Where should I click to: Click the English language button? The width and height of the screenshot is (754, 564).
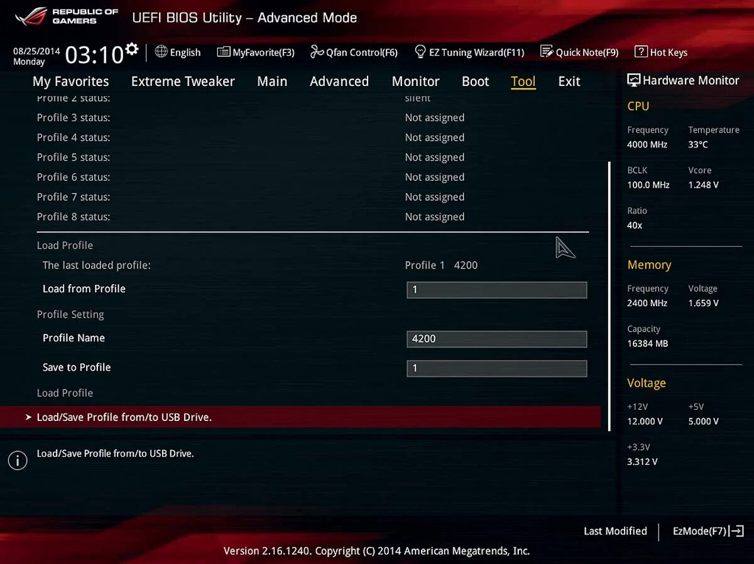coord(178,52)
